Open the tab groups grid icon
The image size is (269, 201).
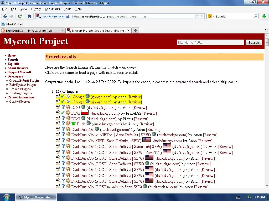pyautogui.click(x=266, y=30)
